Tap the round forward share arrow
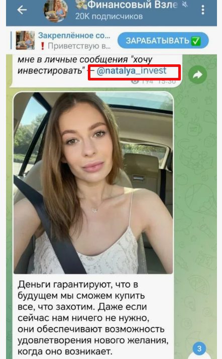This screenshot has height=359, width=222. pos(197,74)
